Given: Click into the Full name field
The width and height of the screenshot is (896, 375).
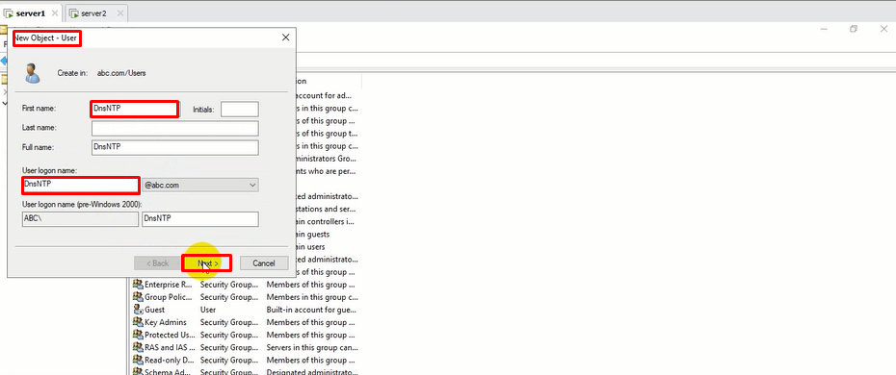Looking at the screenshot, I should (x=174, y=148).
